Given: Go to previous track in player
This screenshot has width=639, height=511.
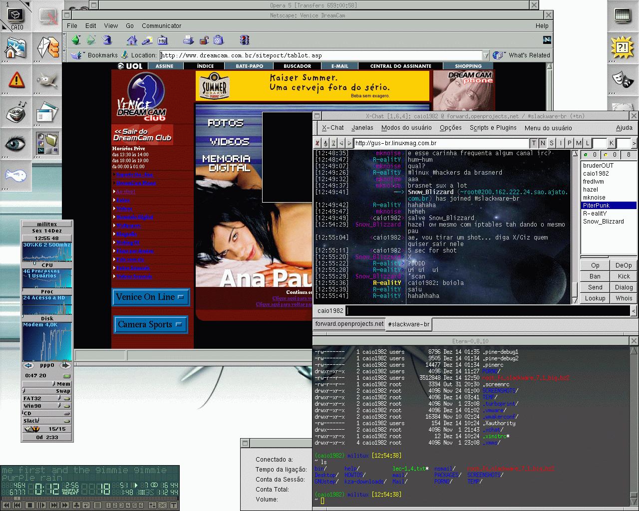Looking at the screenshot, I should pyautogui.click(x=17, y=505).
